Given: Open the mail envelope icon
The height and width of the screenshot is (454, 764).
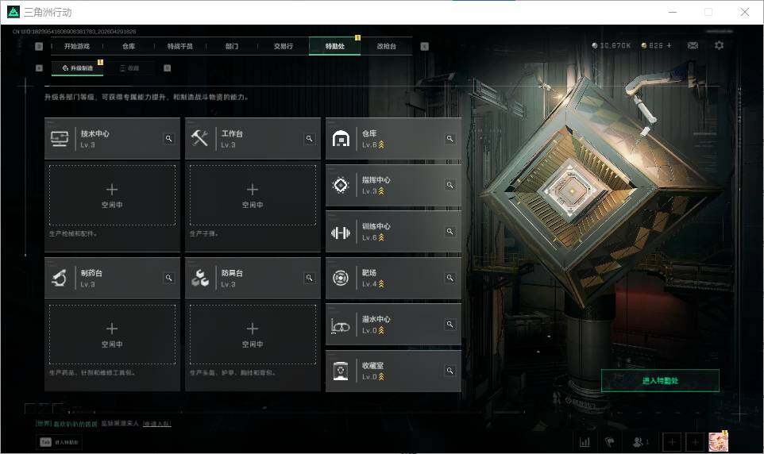Looking at the screenshot, I should [x=693, y=45].
